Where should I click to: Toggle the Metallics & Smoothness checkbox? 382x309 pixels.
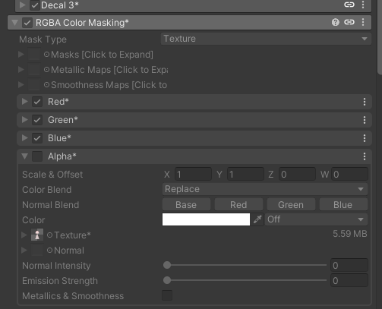(x=167, y=295)
